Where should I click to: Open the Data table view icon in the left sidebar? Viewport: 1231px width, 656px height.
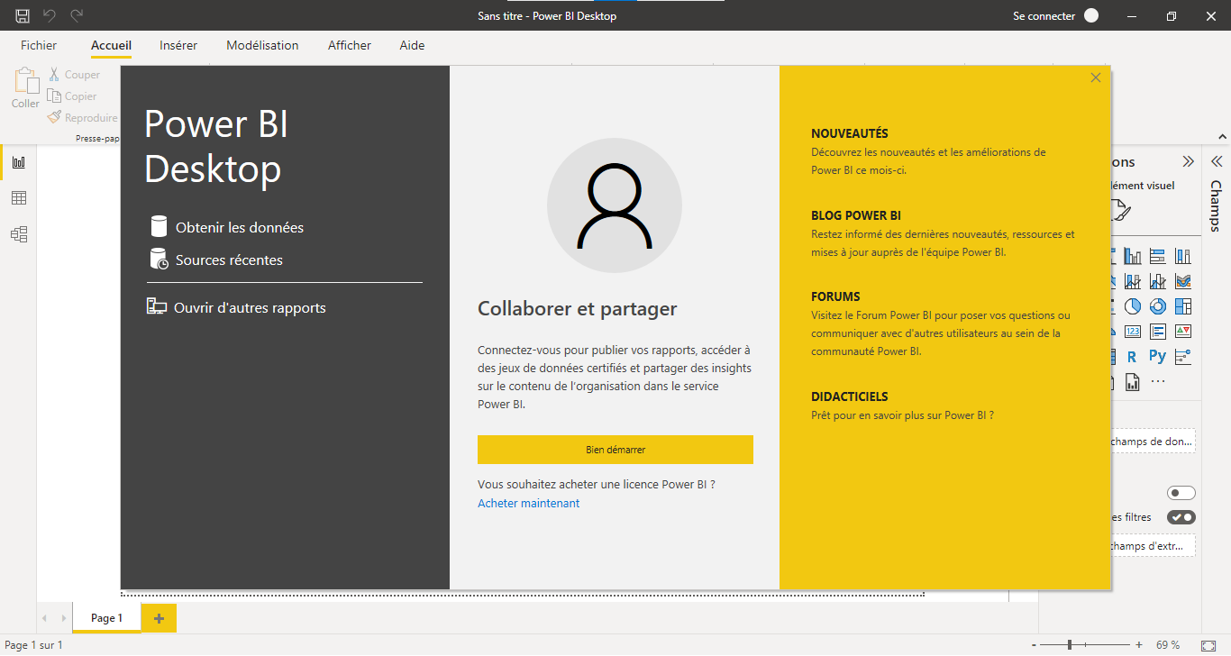[x=19, y=198]
